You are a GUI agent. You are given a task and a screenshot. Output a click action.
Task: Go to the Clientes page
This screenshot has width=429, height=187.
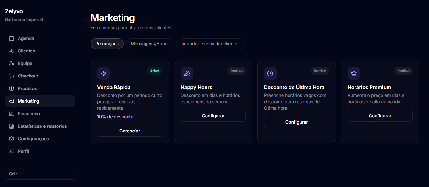[x=40, y=51]
